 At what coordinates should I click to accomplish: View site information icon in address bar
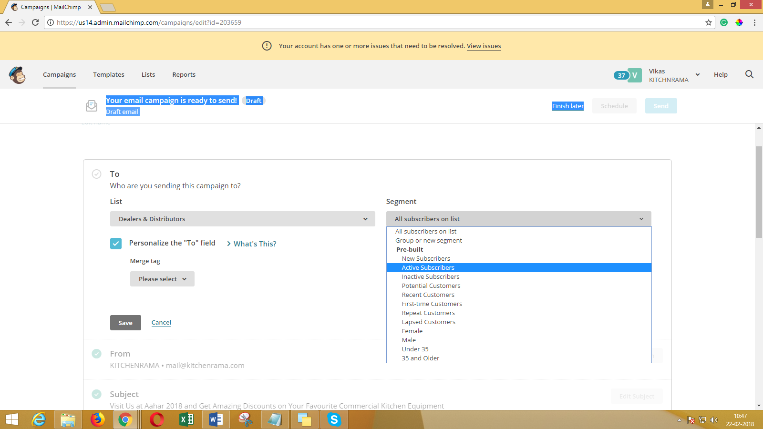tap(51, 22)
